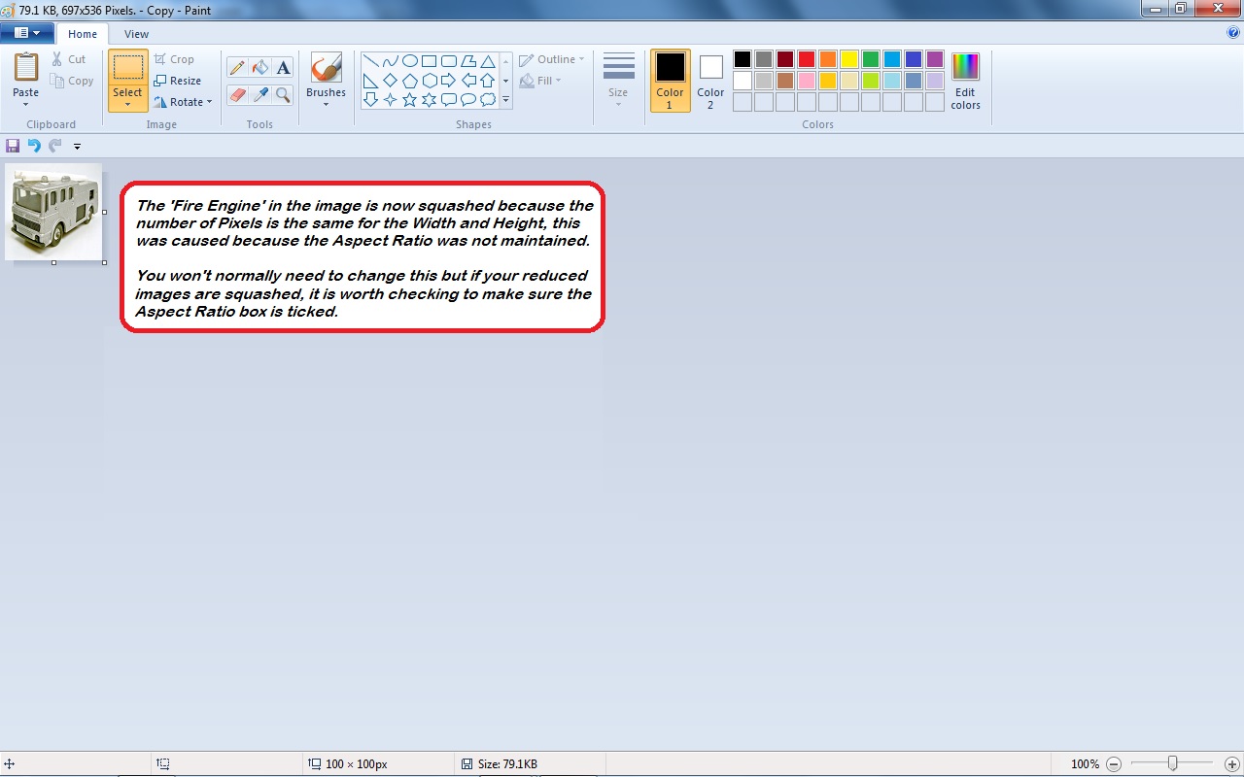Select the Magnifier tool
This screenshot has width=1244, height=777.
283,94
